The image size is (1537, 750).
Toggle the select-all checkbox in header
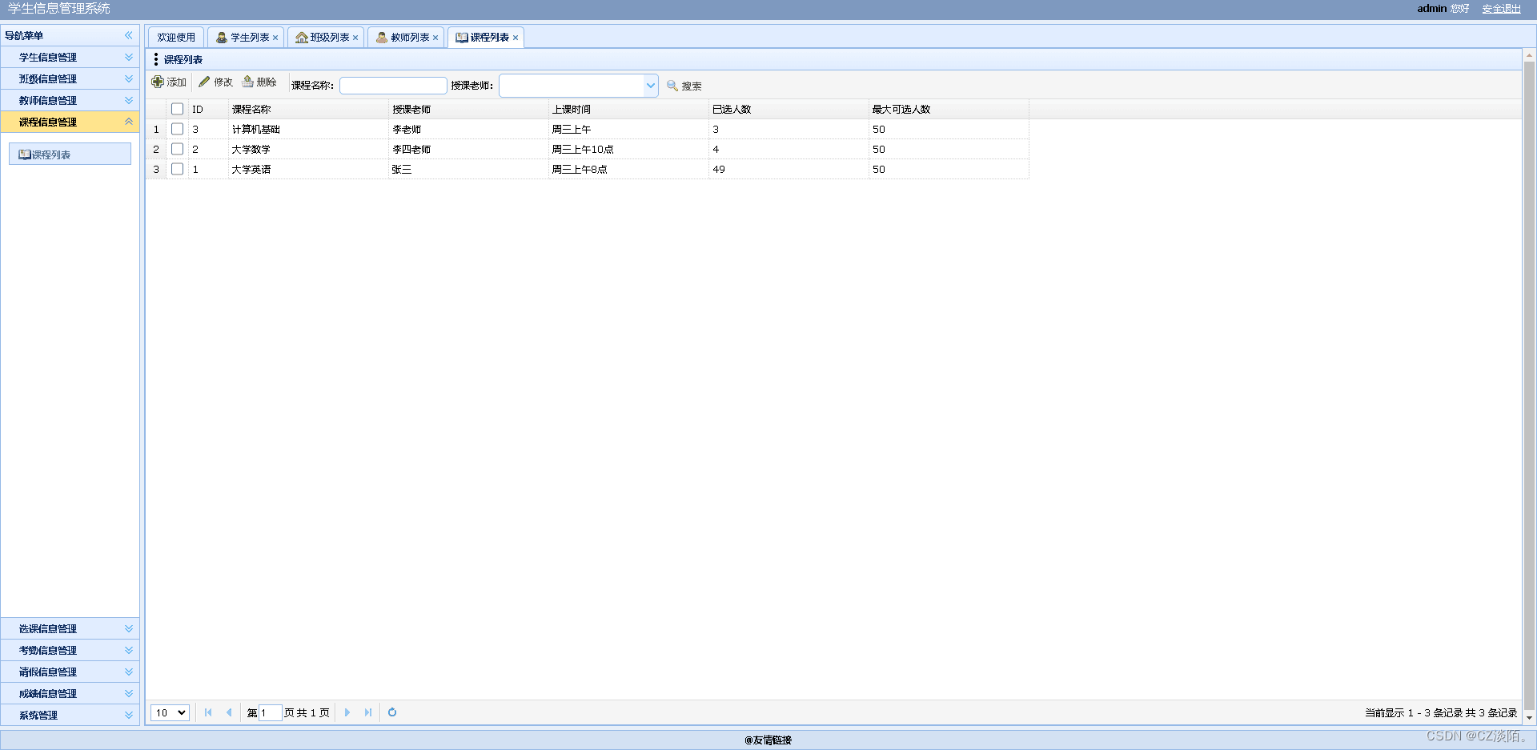pos(178,109)
